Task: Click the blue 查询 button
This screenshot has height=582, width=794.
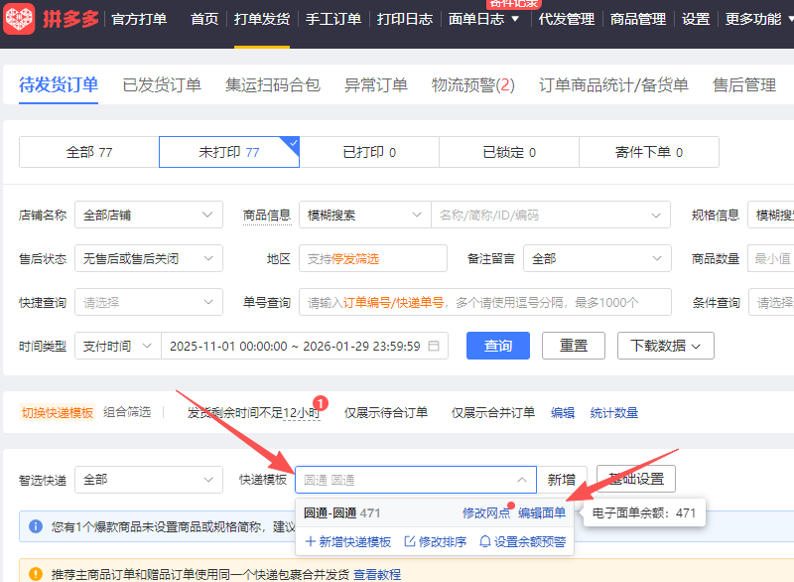Action: pos(498,346)
